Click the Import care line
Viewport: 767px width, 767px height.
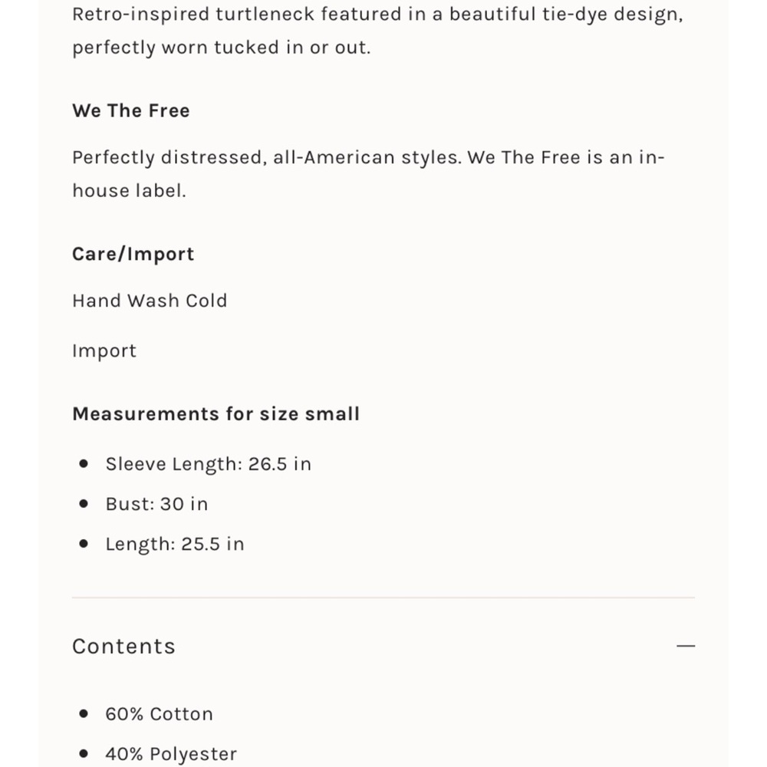[104, 351]
